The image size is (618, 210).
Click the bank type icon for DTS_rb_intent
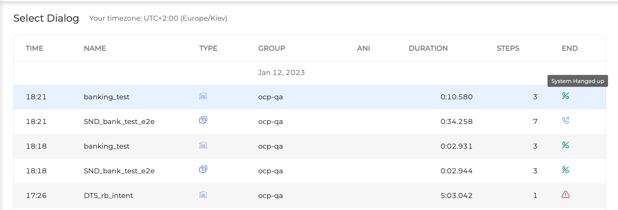coord(203,195)
